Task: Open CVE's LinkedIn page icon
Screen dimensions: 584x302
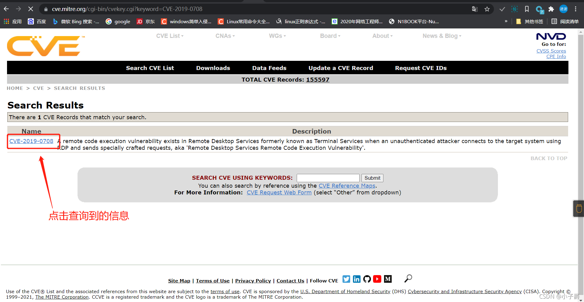Action: [357, 279]
